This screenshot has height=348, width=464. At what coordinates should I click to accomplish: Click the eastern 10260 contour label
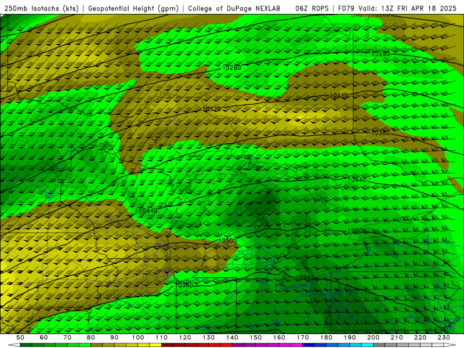(380, 54)
